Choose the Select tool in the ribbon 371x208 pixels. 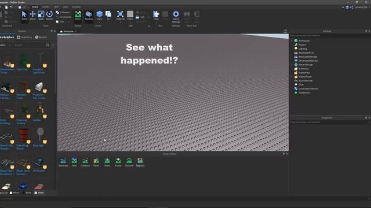click(24, 16)
